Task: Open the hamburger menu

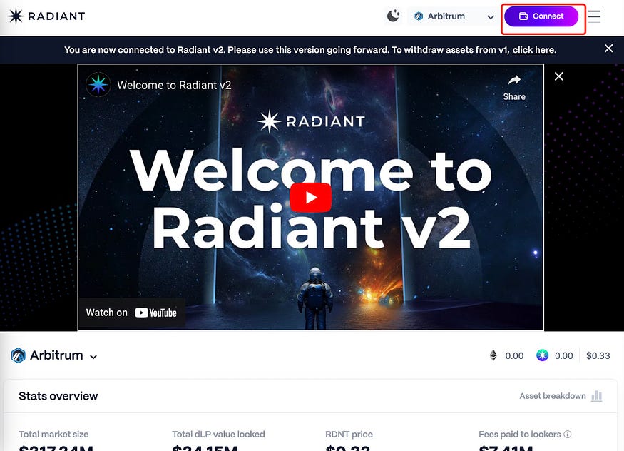Action: point(594,16)
